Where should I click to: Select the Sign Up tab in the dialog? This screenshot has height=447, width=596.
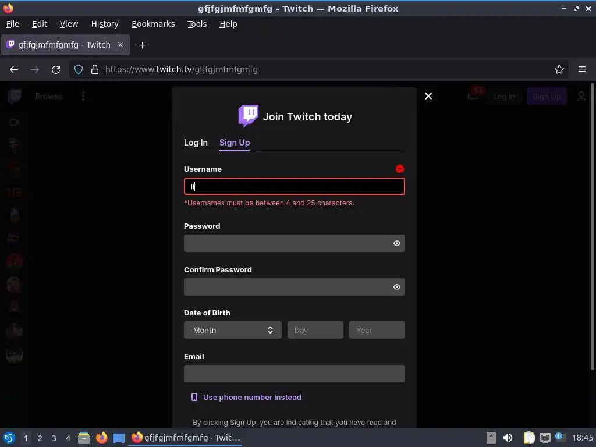pos(235,143)
